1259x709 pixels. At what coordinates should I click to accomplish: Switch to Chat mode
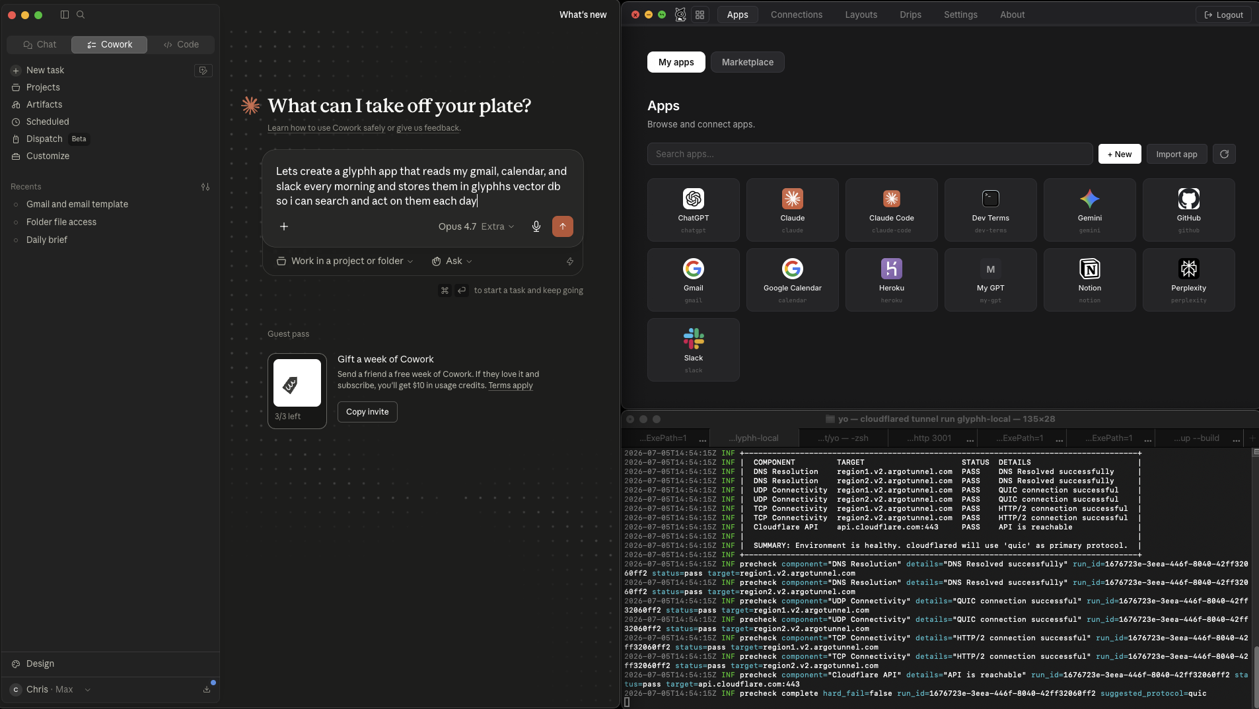(40, 44)
